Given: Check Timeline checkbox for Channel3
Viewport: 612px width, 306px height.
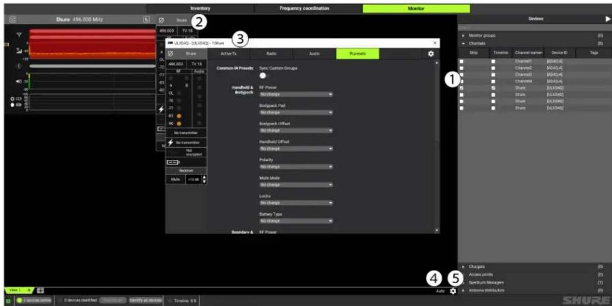Looking at the screenshot, I should (x=493, y=74).
